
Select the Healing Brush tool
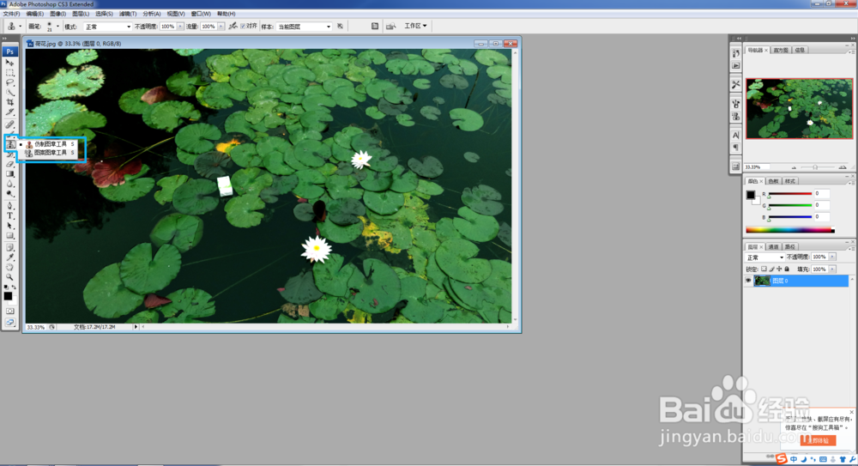pyautogui.click(x=9, y=124)
